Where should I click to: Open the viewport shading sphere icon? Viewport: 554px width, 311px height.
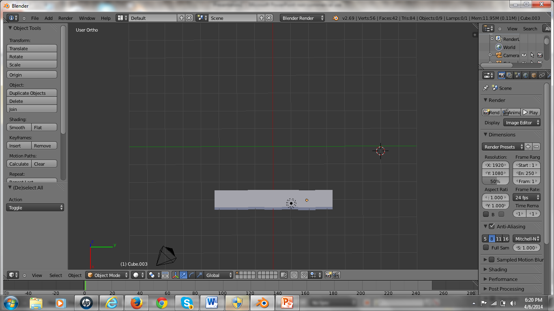pos(135,275)
